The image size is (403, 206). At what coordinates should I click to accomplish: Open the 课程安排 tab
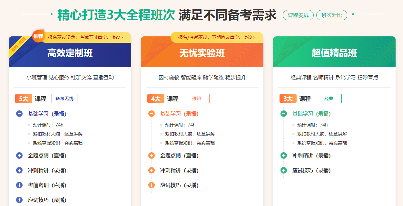point(298,15)
